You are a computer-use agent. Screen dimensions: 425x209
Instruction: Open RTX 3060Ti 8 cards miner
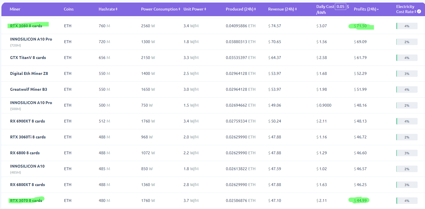28,137
